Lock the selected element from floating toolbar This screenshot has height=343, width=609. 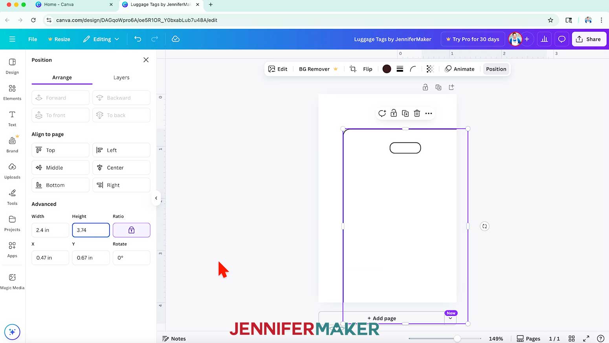pyautogui.click(x=394, y=113)
